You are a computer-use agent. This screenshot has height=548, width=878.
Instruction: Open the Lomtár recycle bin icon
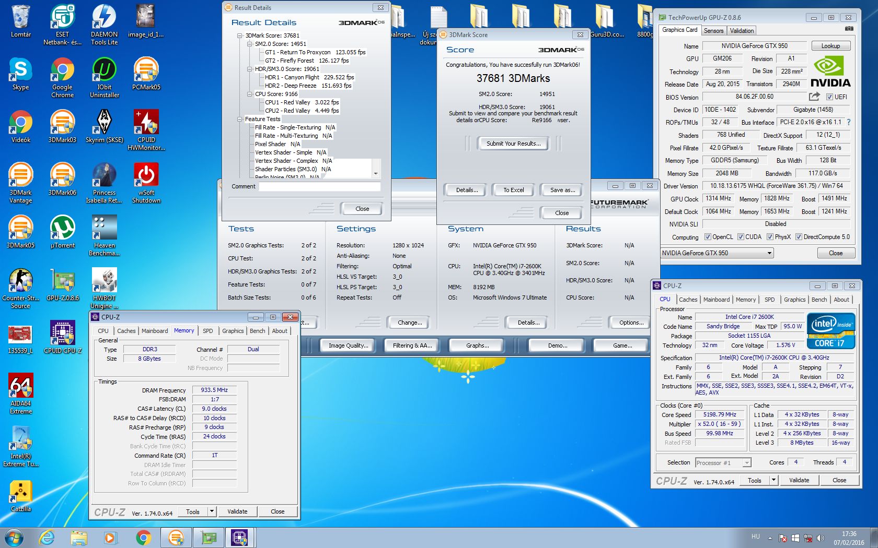coord(20,21)
